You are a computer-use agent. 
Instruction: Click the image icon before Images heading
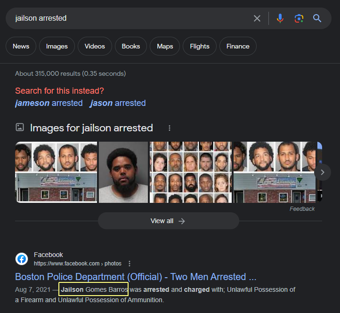20,127
